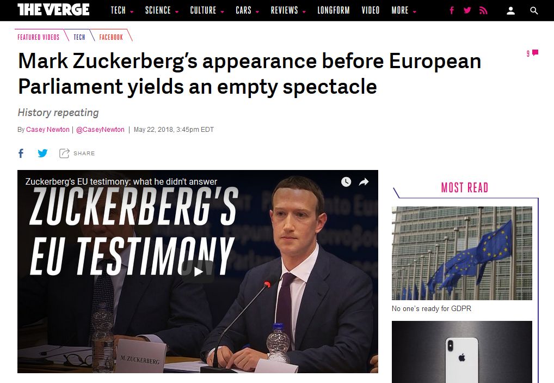Screen dimensions: 554x383
Task: Share article via Twitter icon below byline
Action: tap(42, 153)
